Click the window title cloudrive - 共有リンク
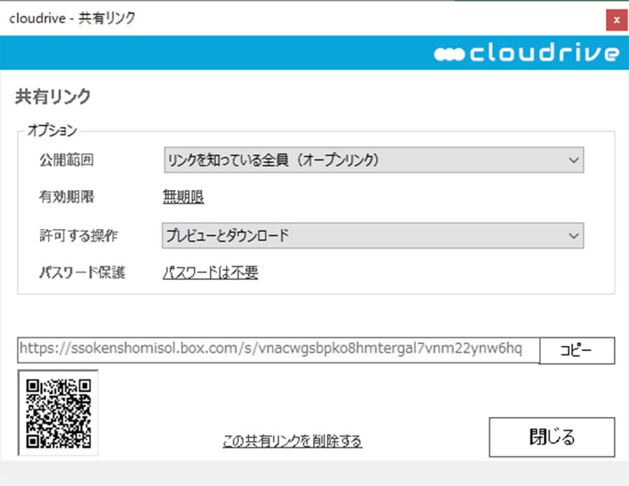The image size is (629, 486). (72, 18)
